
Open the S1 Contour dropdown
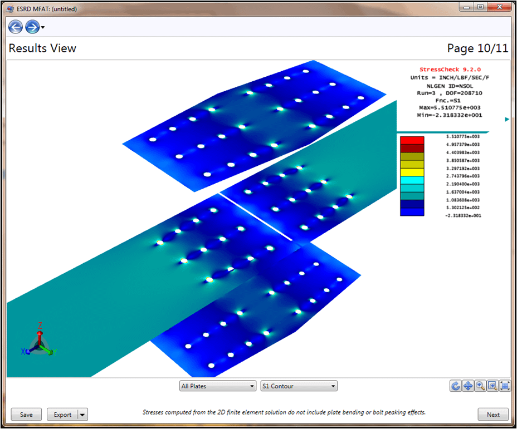(x=299, y=386)
